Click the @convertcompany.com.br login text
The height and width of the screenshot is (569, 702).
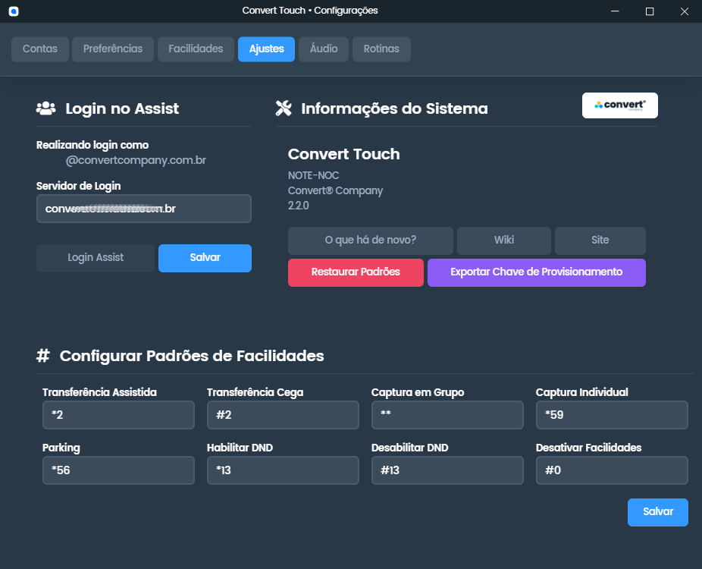(136, 160)
